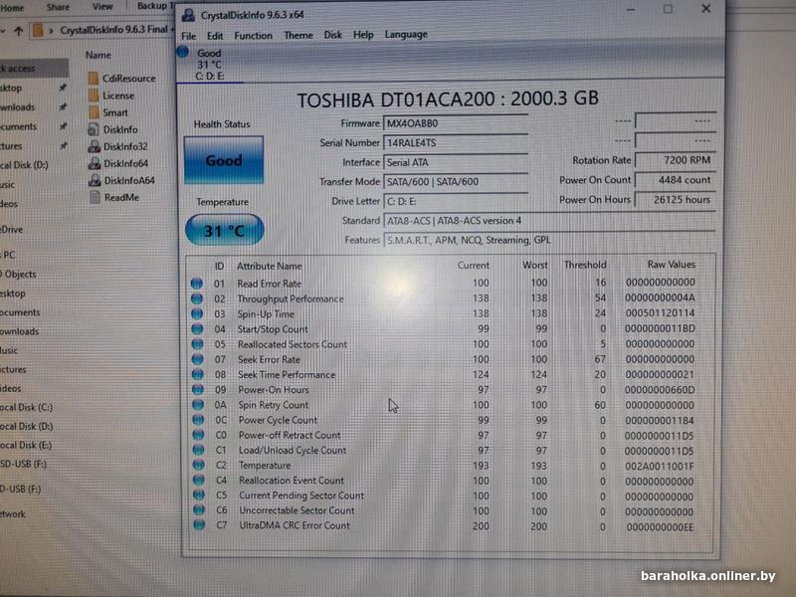The width and height of the screenshot is (796, 597).
Task: Click the Transfer Mode field SATA/600
Action: [x=456, y=182]
